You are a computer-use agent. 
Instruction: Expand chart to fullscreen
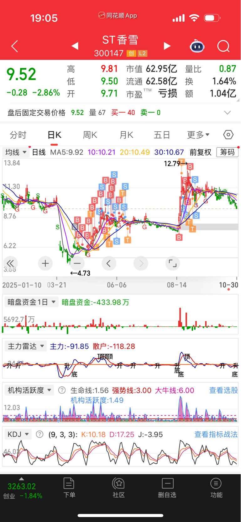(x=172, y=263)
